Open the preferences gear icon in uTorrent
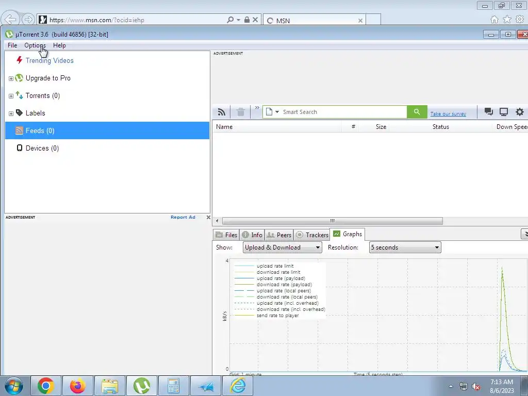Image resolution: width=528 pixels, height=396 pixels. click(x=520, y=112)
